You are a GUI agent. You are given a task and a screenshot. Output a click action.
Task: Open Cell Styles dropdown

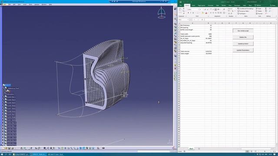point(242,13)
